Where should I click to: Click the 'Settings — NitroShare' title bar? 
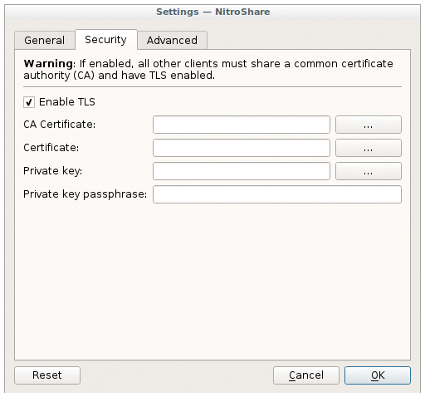tap(212, 12)
